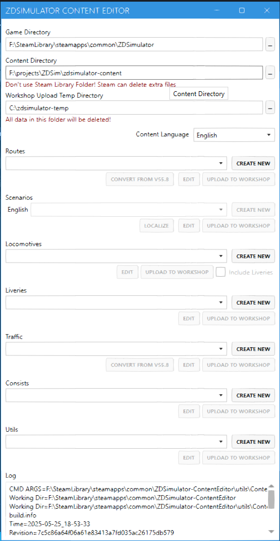Create a new Consist

(253, 395)
